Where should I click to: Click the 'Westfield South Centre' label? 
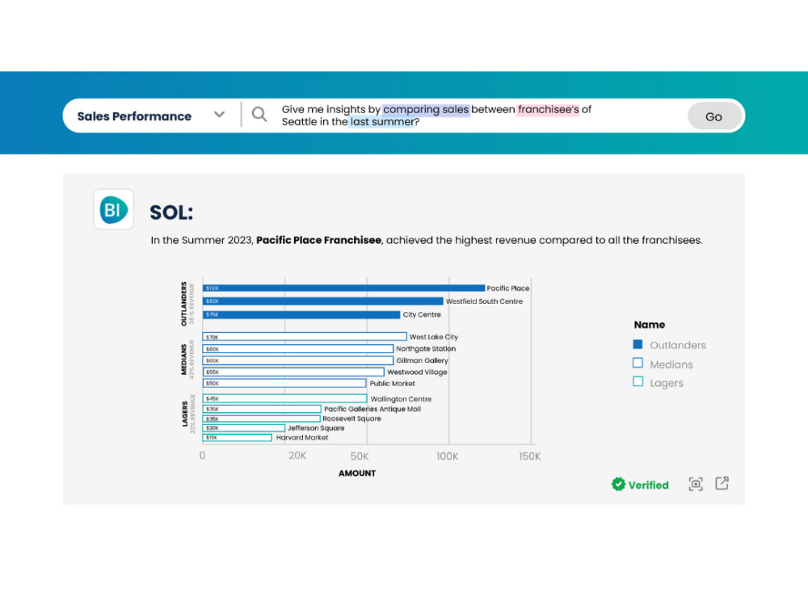point(484,301)
